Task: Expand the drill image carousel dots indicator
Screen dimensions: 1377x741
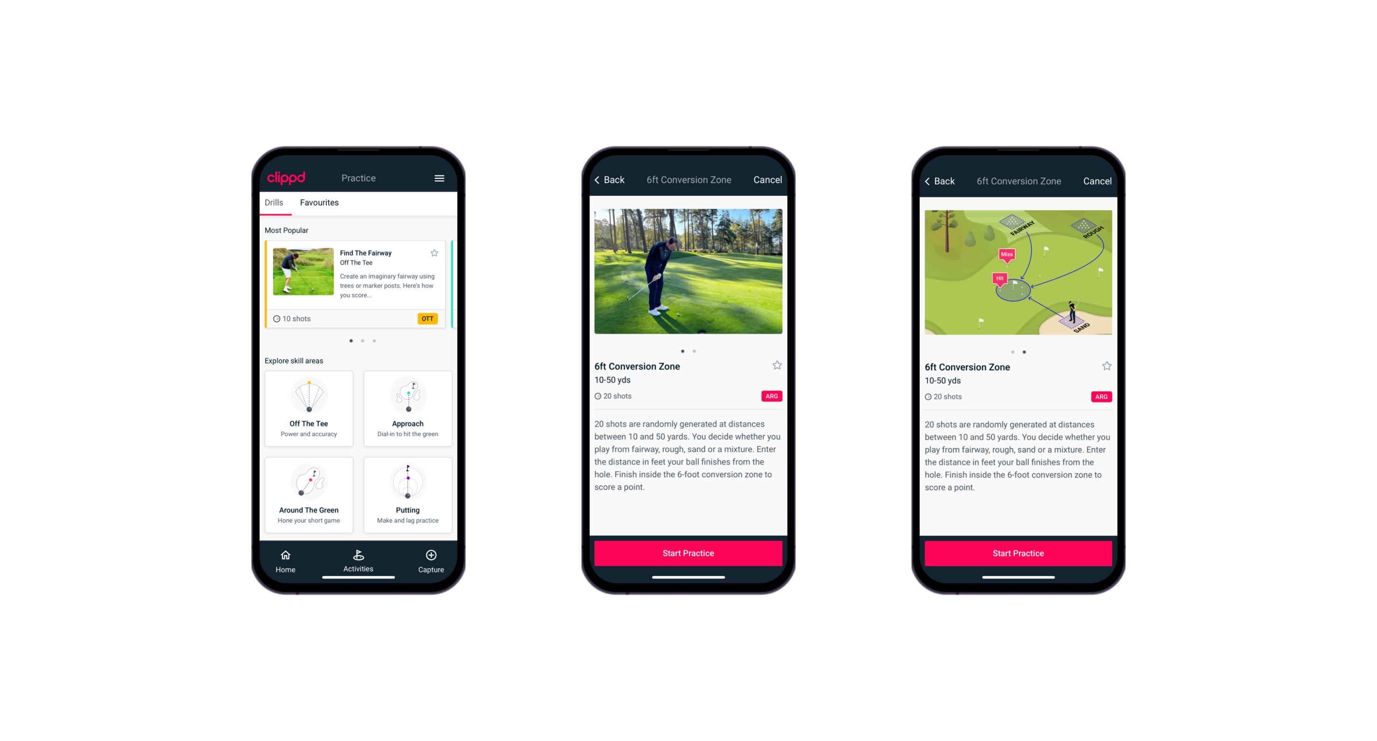Action: (689, 350)
